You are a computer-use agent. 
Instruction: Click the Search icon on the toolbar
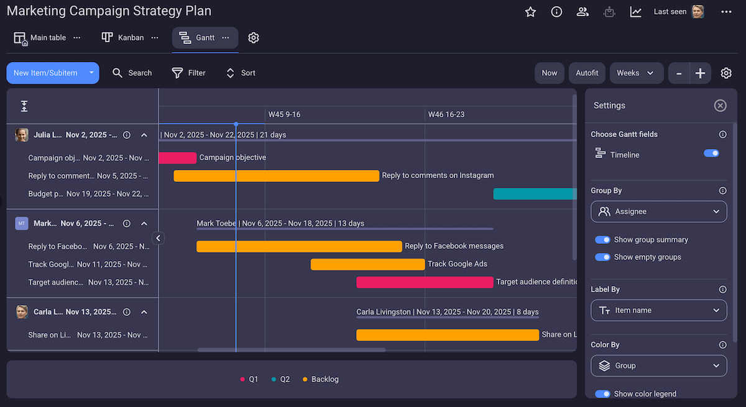[117, 73]
